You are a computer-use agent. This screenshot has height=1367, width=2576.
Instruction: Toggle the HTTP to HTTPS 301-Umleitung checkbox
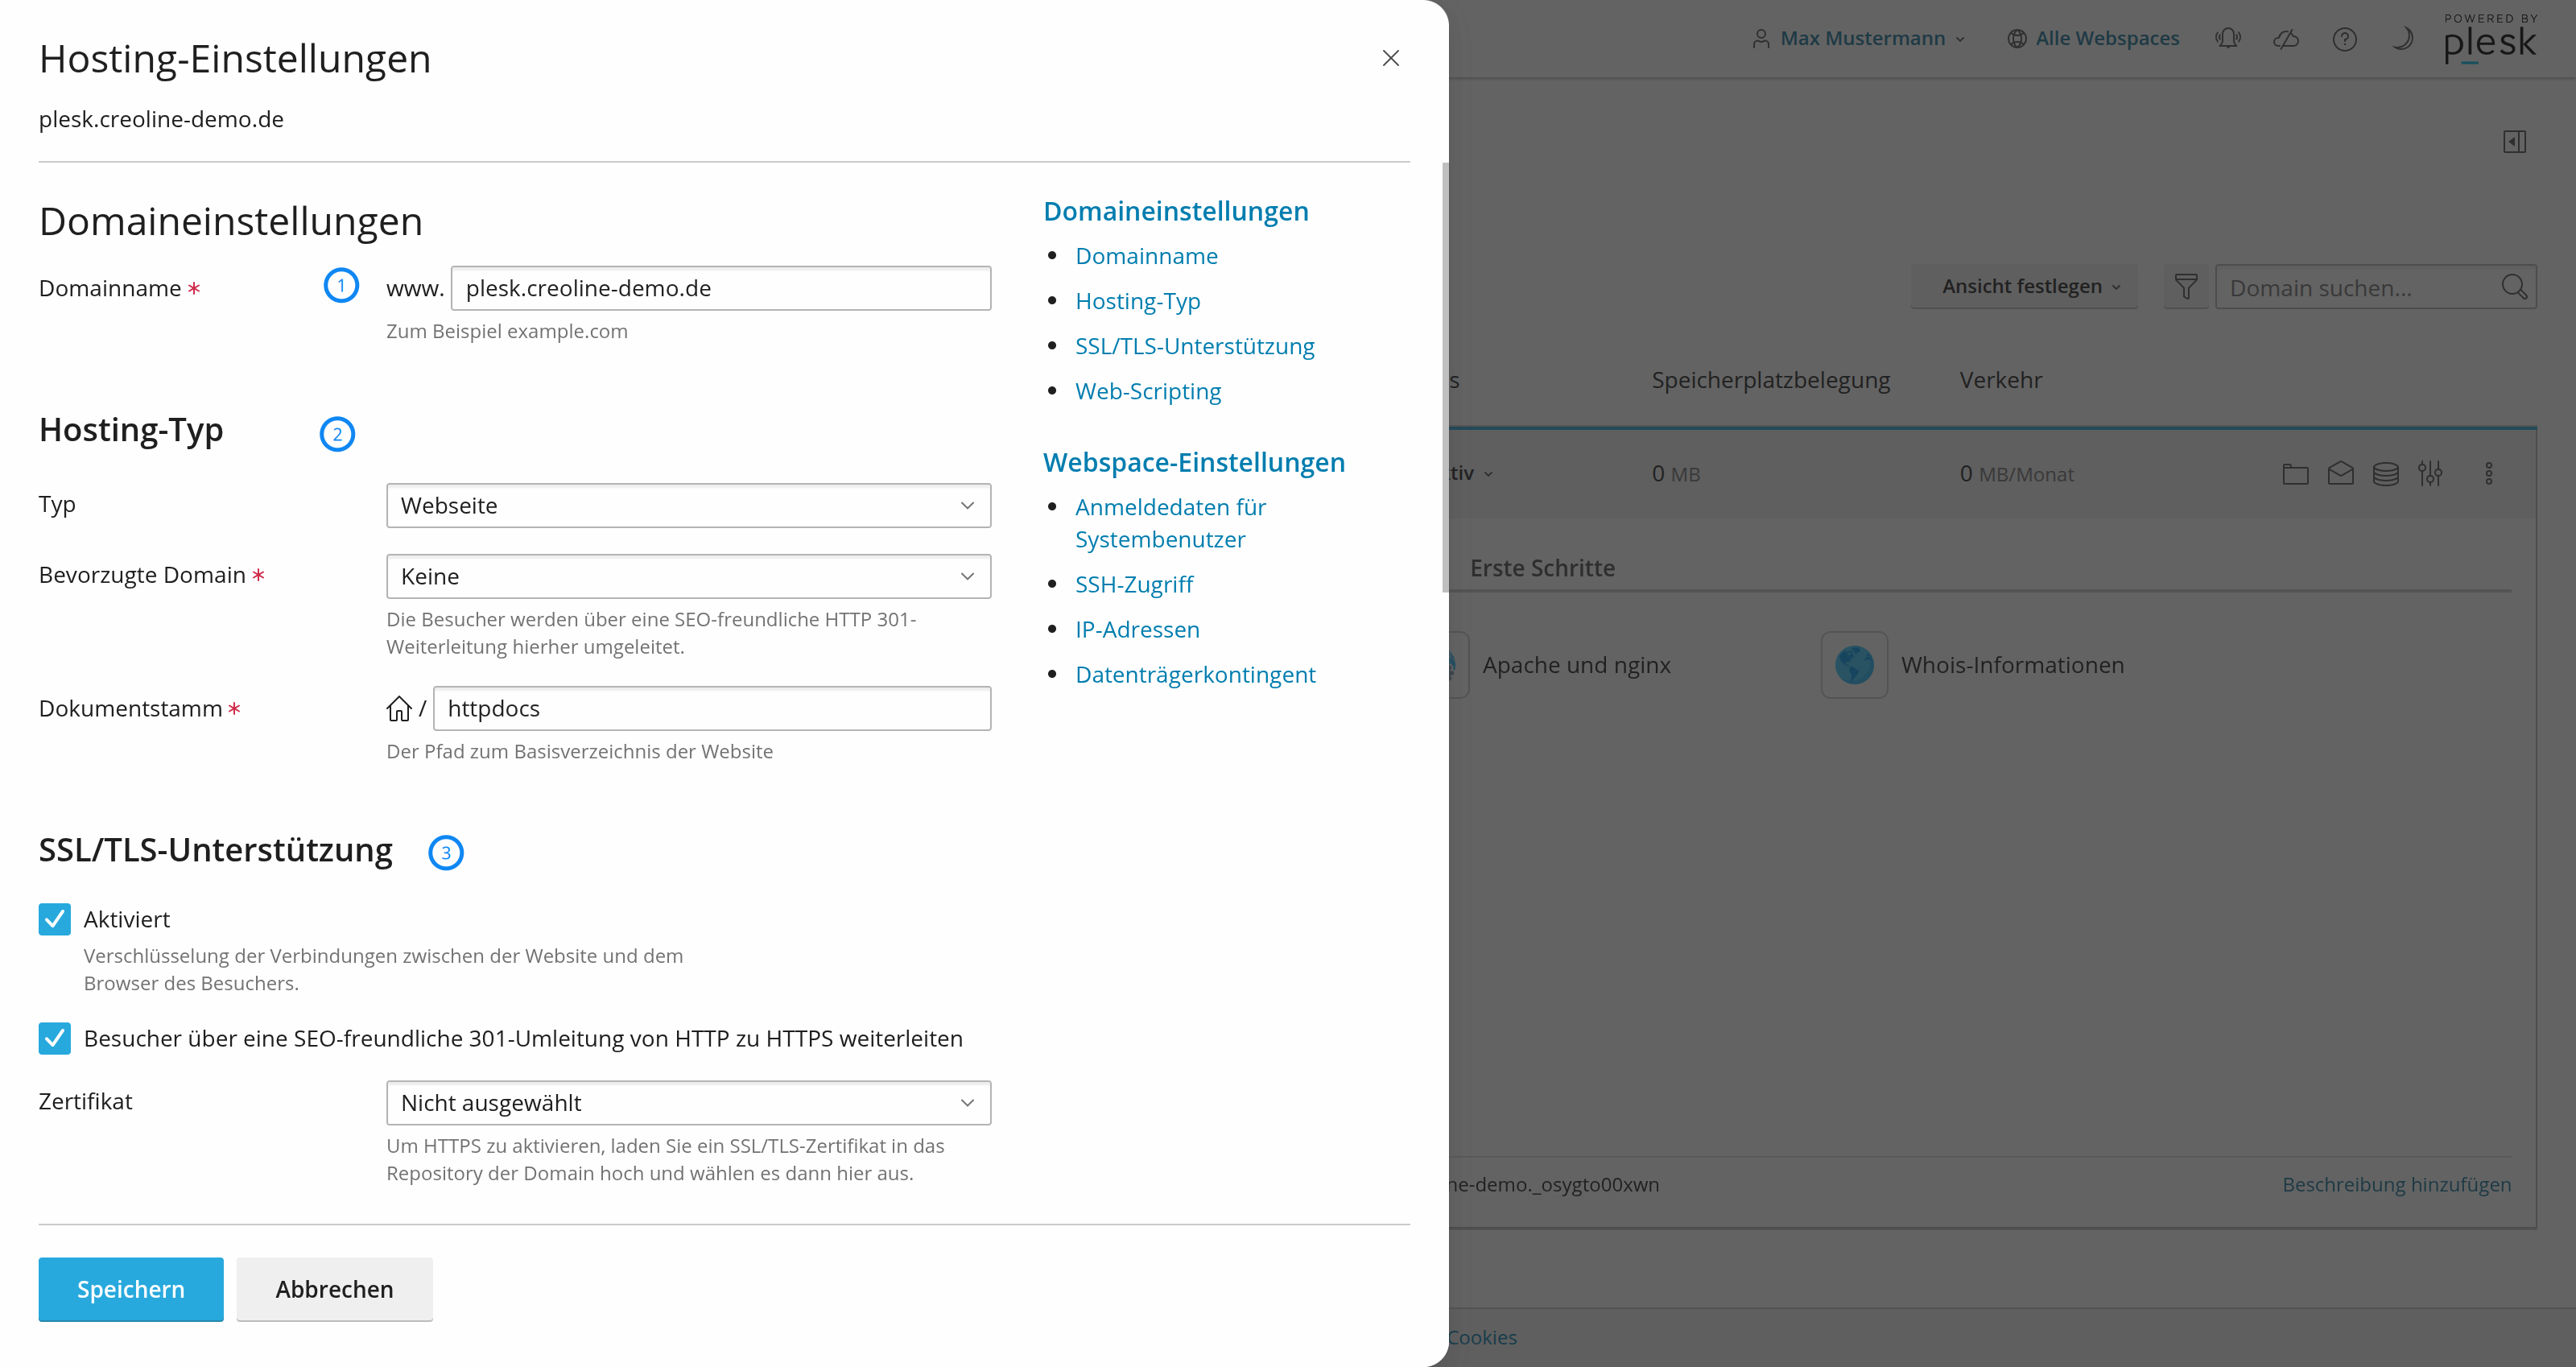pyautogui.click(x=55, y=1038)
